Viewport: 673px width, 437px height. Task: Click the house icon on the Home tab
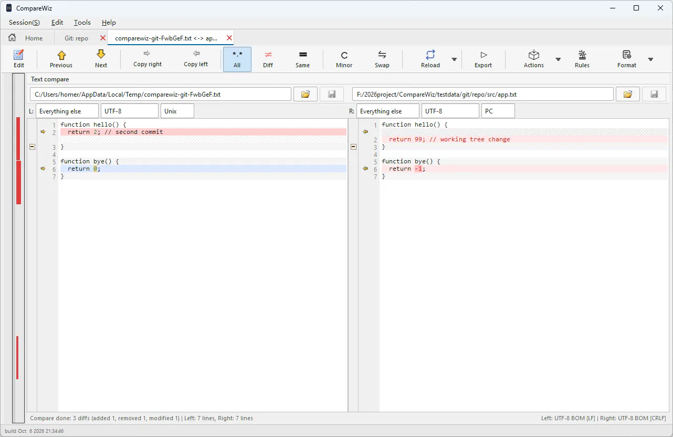[12, 38]
